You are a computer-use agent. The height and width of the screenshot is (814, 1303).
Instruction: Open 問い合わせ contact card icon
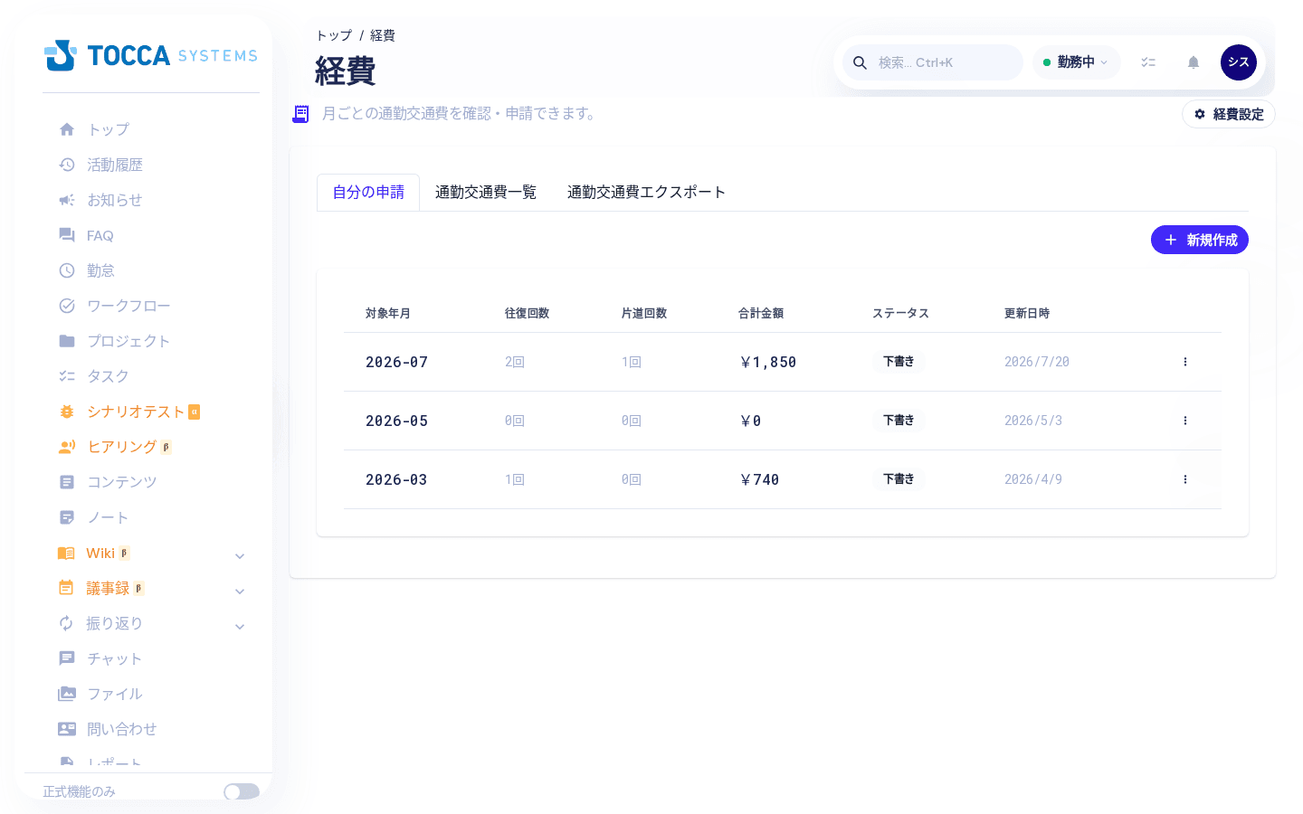tap(67, 729)
